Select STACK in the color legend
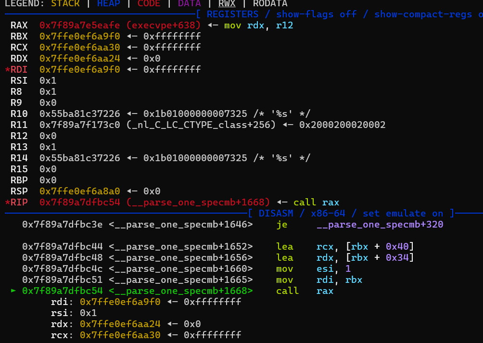The image size is (483, 343). (65, 4)
